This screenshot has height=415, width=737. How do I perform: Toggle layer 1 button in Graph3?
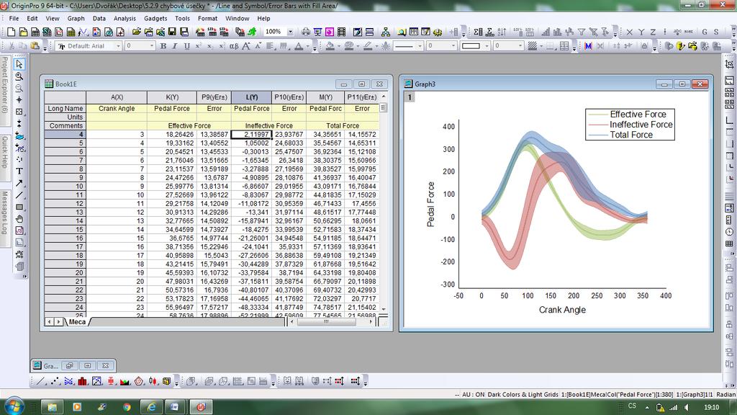410,97
